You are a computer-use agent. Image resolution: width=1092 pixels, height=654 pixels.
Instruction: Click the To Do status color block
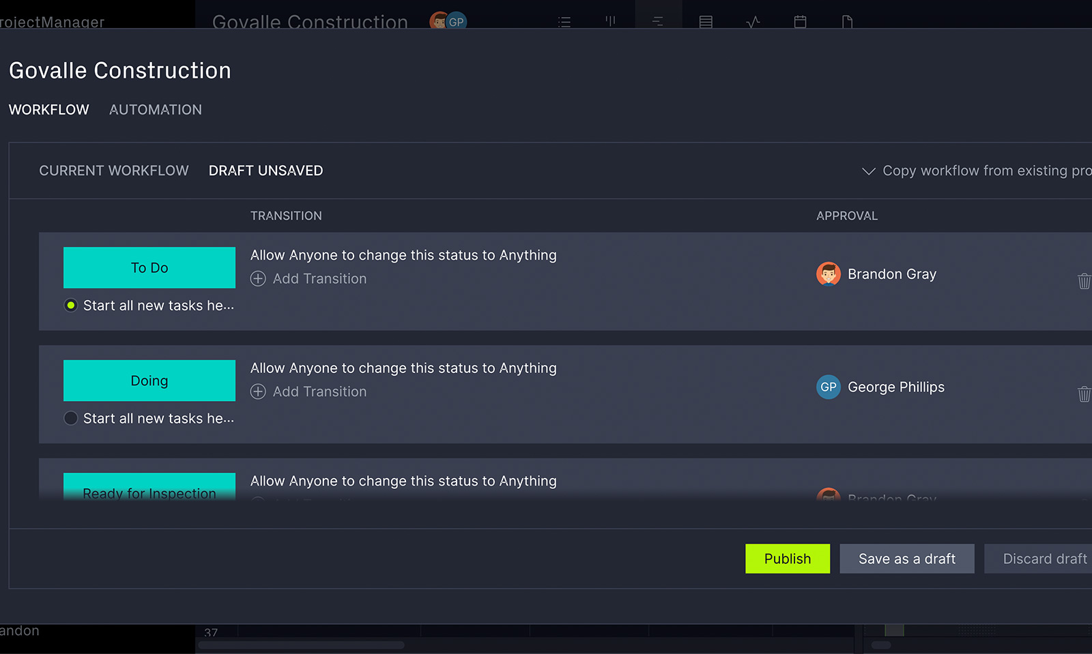(149, 267)
